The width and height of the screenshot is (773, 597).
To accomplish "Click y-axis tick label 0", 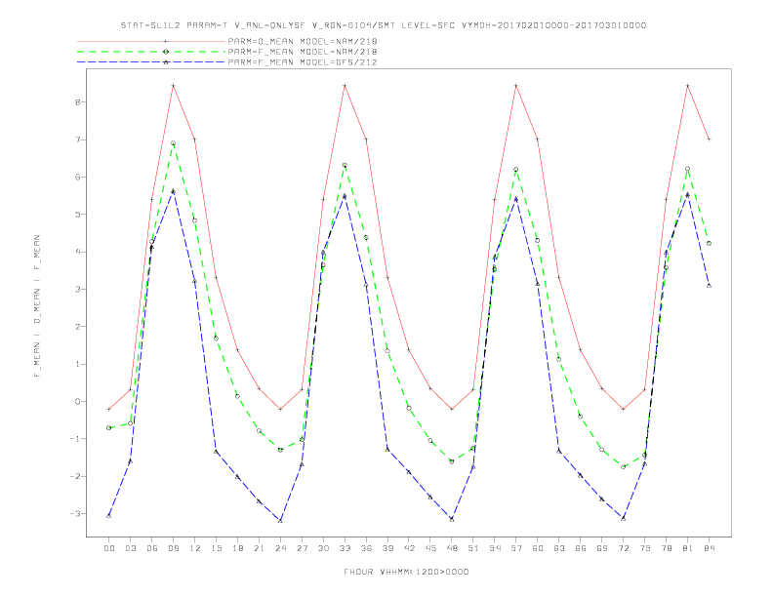I will (78, 402).
